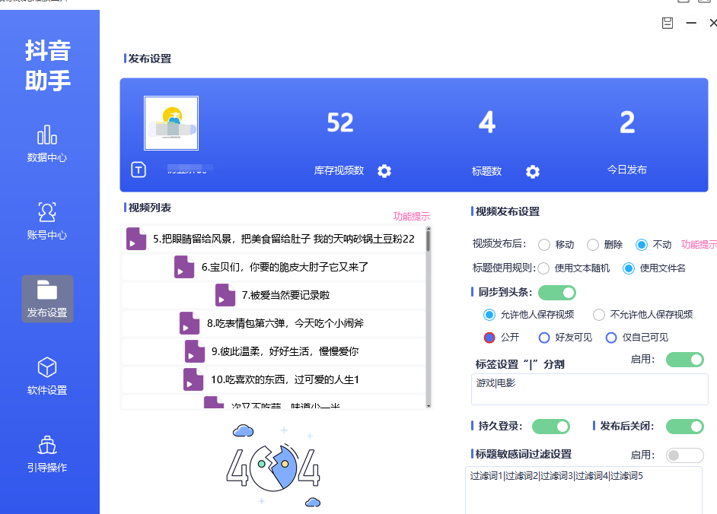Screen dimensions: 717x514
Task: Open 账号中心 account icon in sidebar
Action: (x=47, y=213)
